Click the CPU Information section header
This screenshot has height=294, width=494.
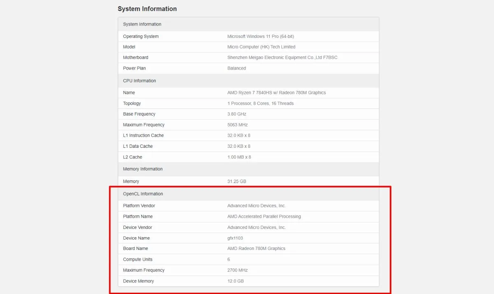click(x=248, y=81)
